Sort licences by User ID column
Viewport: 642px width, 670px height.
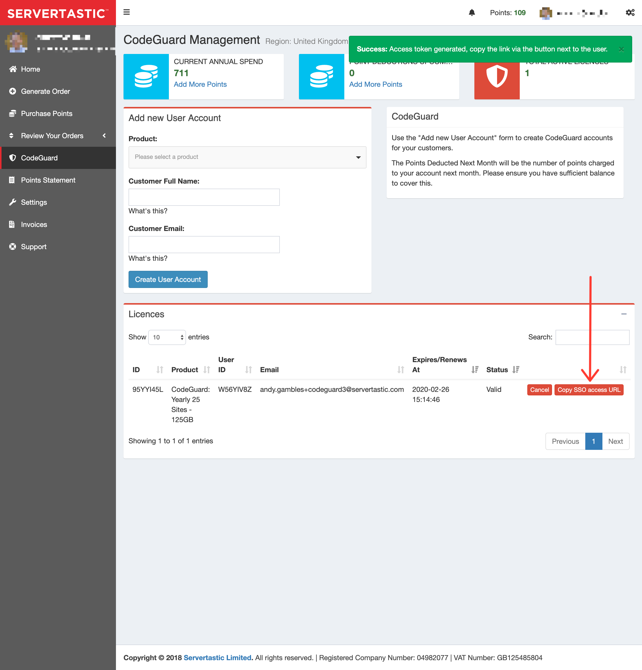tap(248, 369)
